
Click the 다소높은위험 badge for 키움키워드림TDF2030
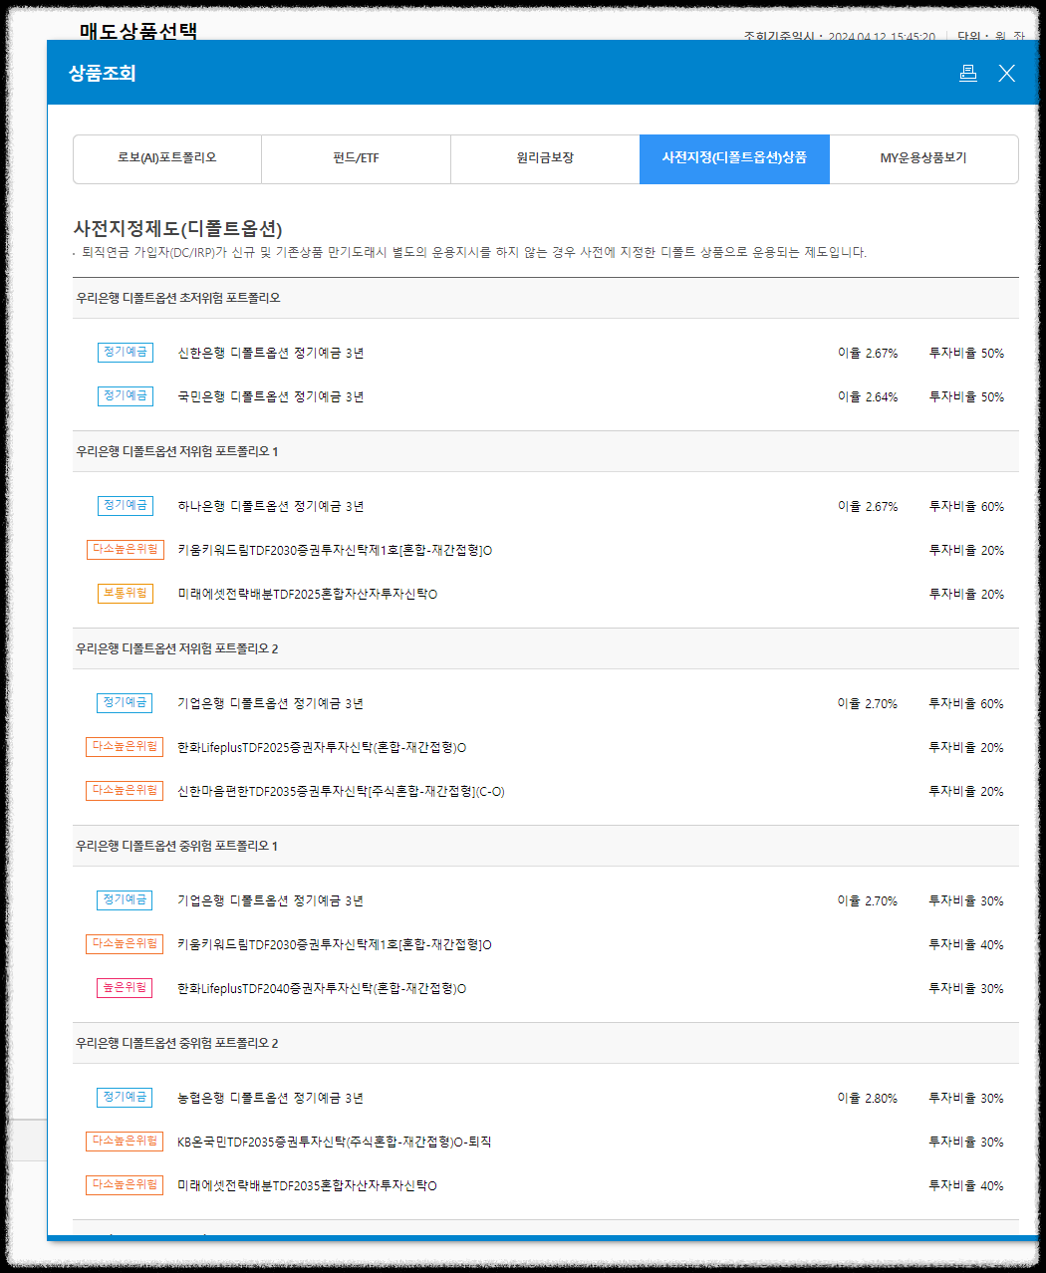[125, 549]
